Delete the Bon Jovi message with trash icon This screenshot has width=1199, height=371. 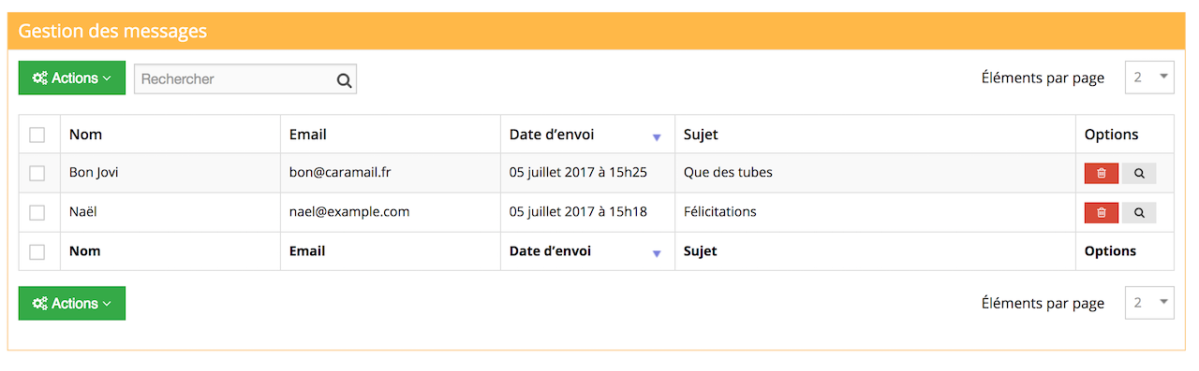point(1102,173)
